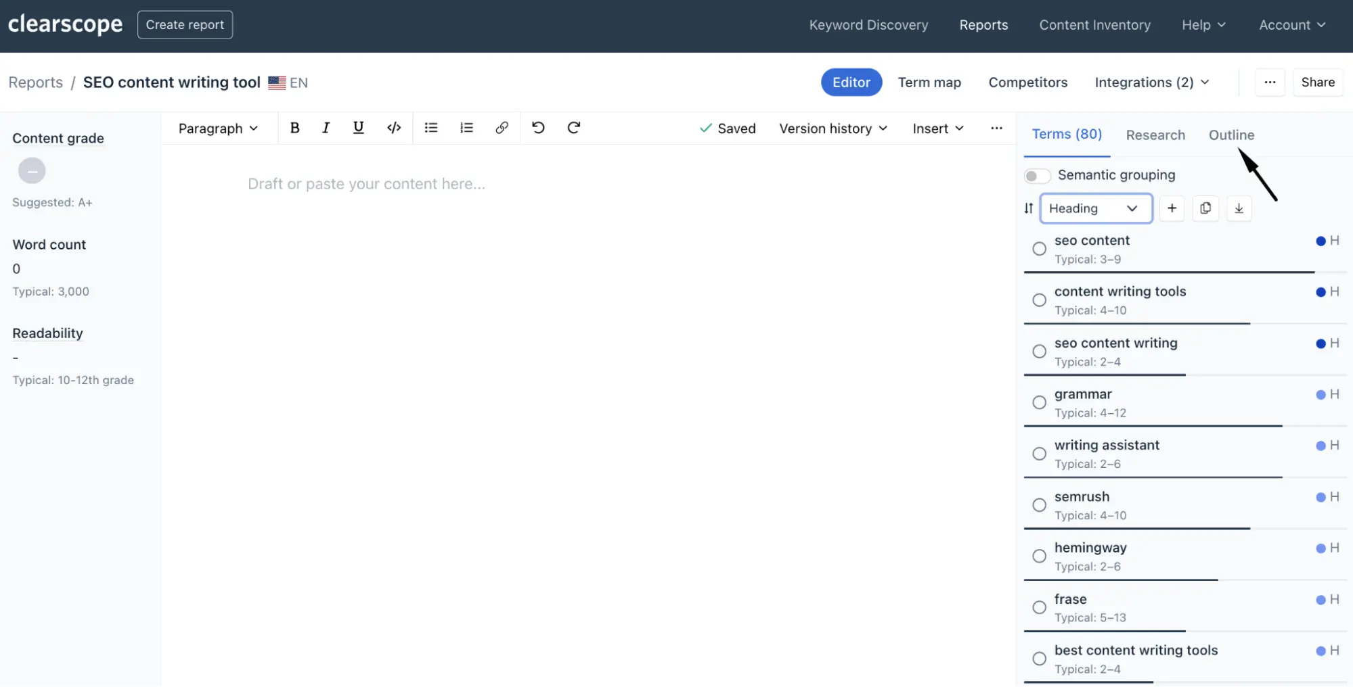Screen dimensions: 1353x687
Task: Click the "writing assistant" term name
Action: pos(1107,445)
